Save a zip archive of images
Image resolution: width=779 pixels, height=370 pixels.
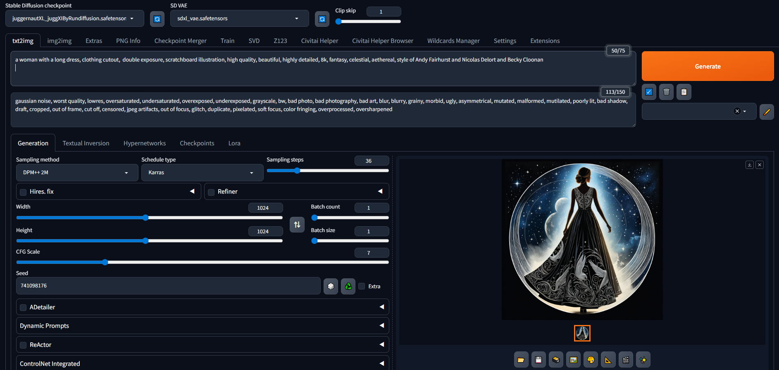[556, 360]
